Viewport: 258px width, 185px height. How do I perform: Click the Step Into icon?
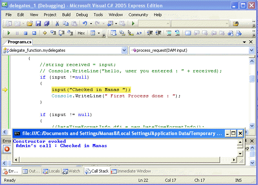(x=53, y=33)
